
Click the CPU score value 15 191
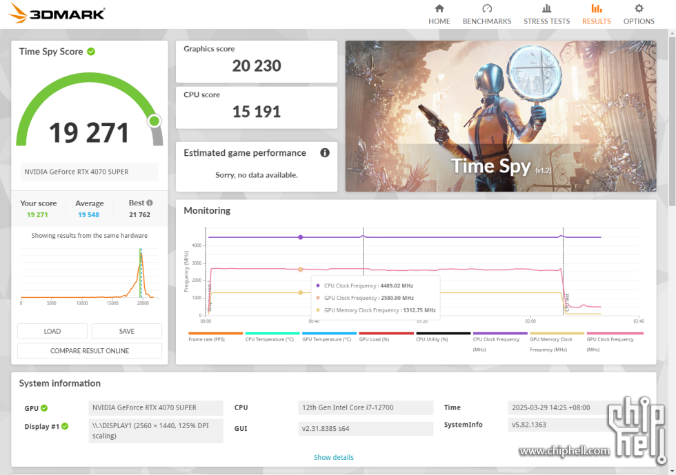pos(257,112)
